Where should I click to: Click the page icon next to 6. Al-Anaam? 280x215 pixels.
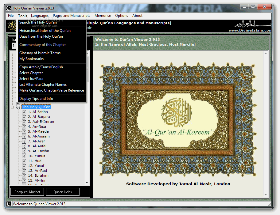click(24, 137)
